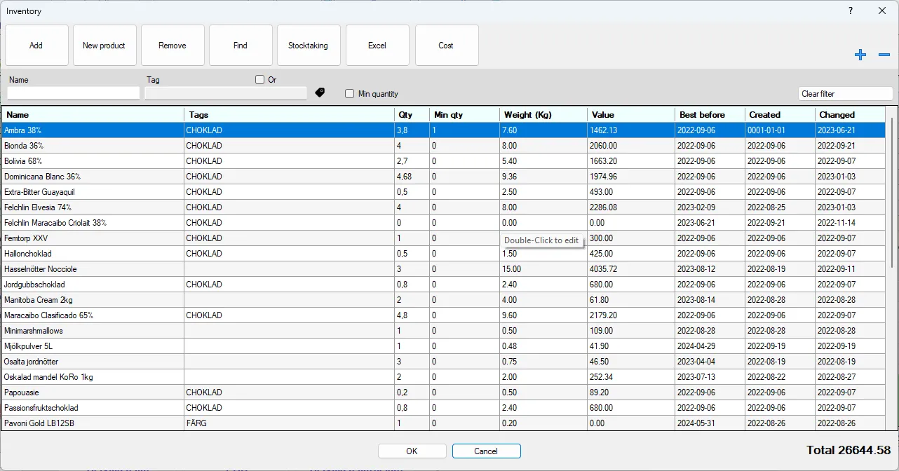Select the Osalta jordnötter row
This screenshot has height=471, width=899.
tap(445, 362)
